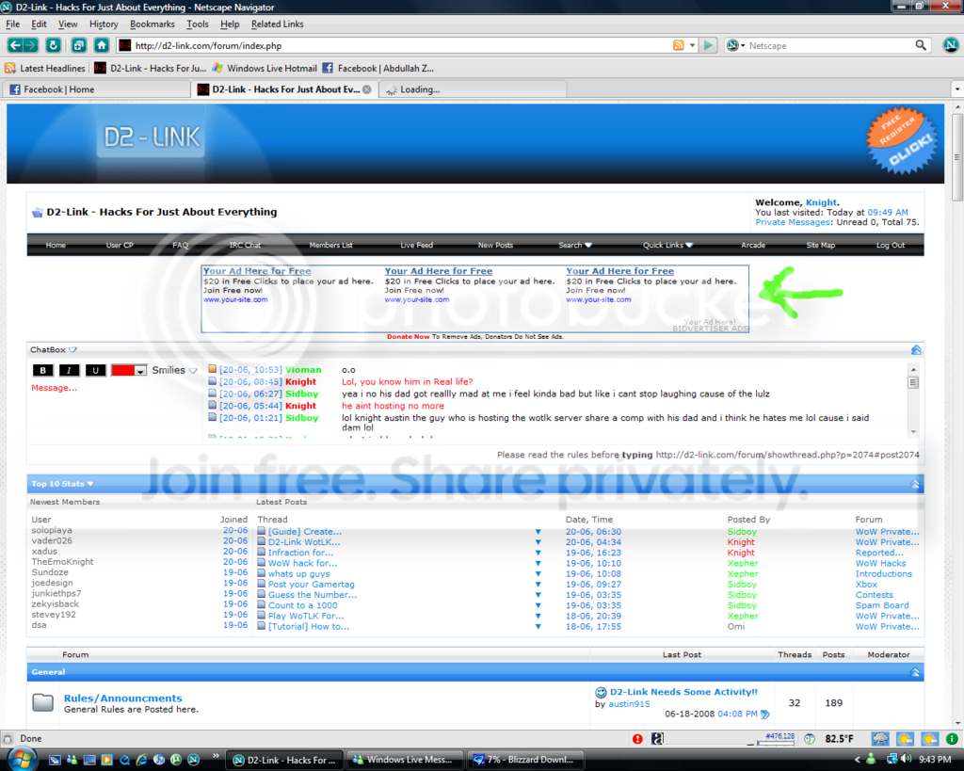The height and width of the screenshot is (771, 964).
Task: Collapse the Top 10 Stats section
Action: (915, 484)
